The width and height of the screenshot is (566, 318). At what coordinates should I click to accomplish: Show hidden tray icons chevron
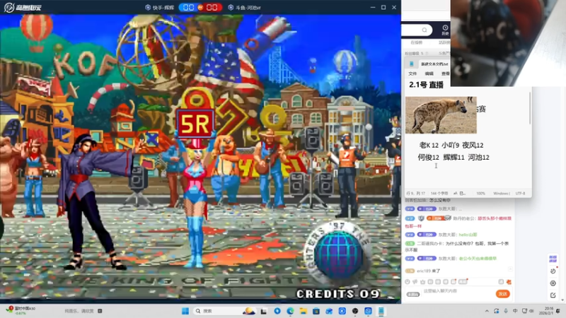click(x=487, y=311)
